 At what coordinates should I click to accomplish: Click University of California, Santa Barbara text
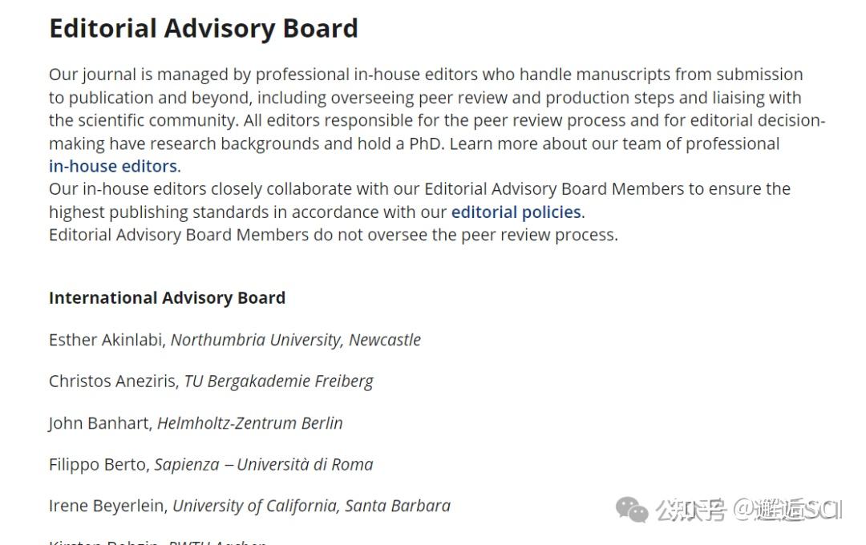click(x=311, y=507)
